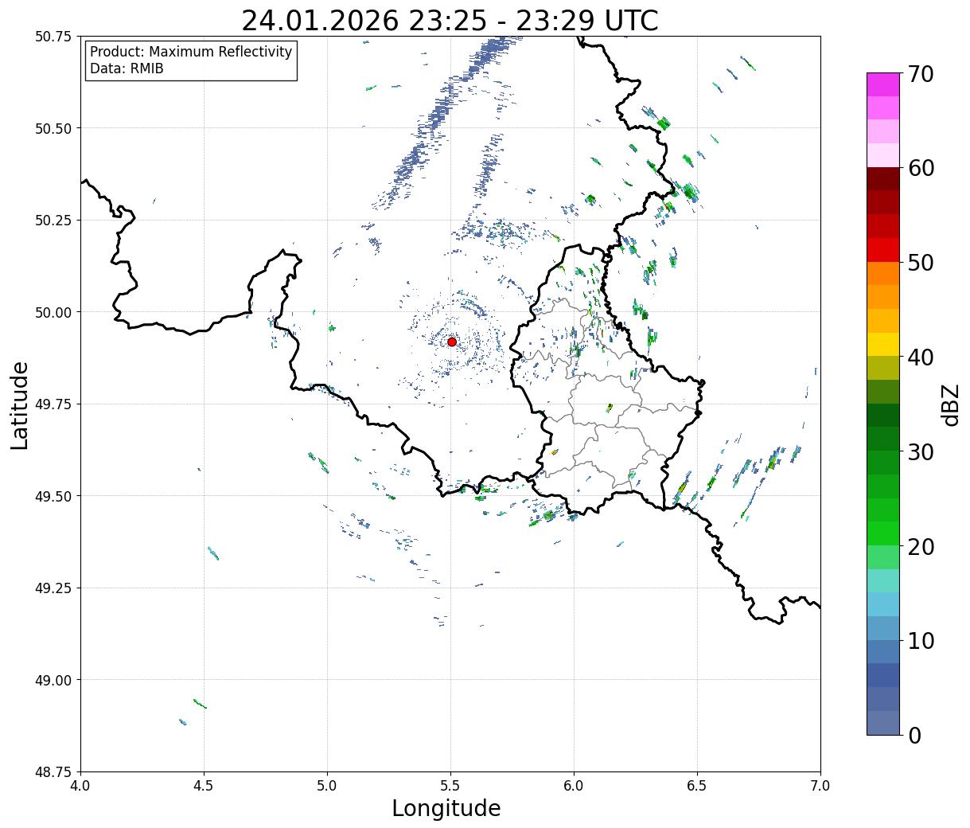
Task: Select the yellow swatch above 40 dBZ
Action: click(882, 344)
